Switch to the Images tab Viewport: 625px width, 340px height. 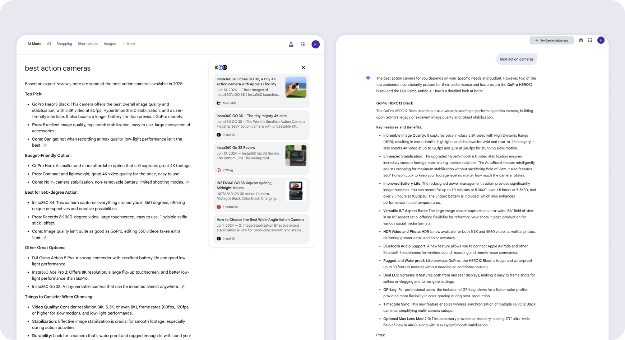click(x=110, y=44)
